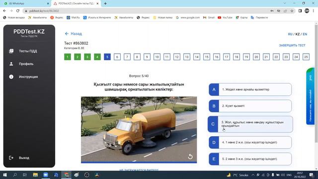This screenshot has width=318, height=179.
Task: Click the Профиль person icon
Action: coord(11,64)
